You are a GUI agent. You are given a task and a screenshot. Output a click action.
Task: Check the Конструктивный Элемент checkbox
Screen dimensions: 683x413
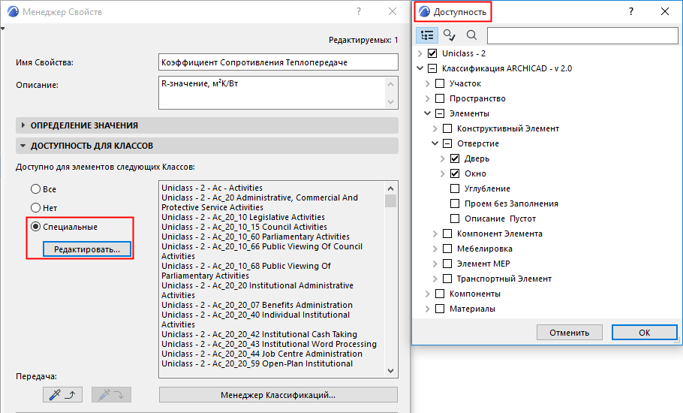pos(447,128)
